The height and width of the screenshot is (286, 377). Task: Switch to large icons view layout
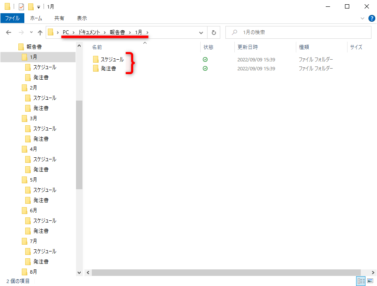coord(370,281)
